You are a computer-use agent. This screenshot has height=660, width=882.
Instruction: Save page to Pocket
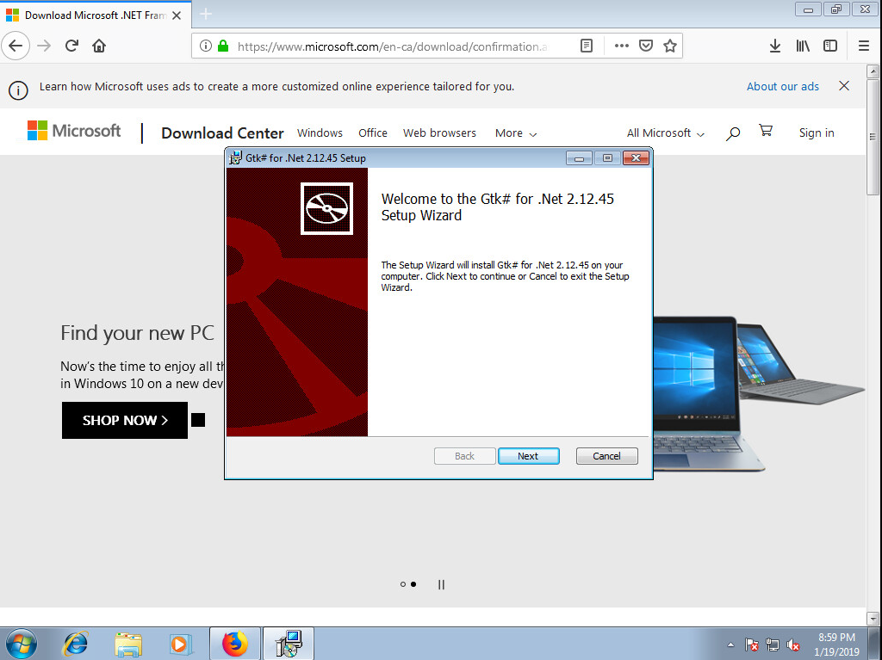point(646,46)
